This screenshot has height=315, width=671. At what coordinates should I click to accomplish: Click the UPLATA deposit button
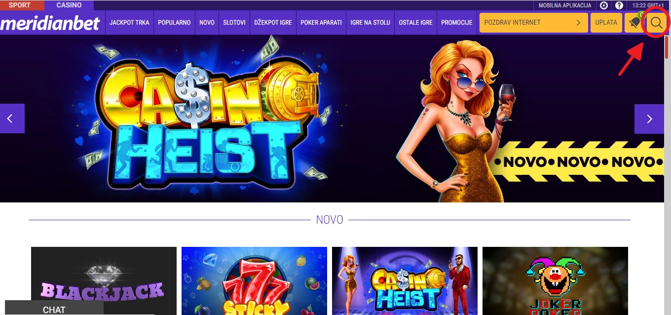tap(606, 23)
